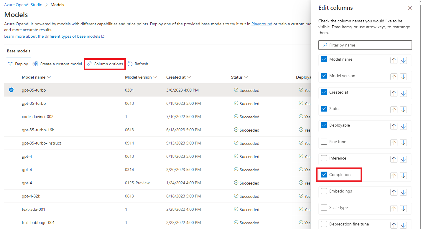Check the Fine tune column
The height and width of the screenshot is (229, 421).
(324, 142)
